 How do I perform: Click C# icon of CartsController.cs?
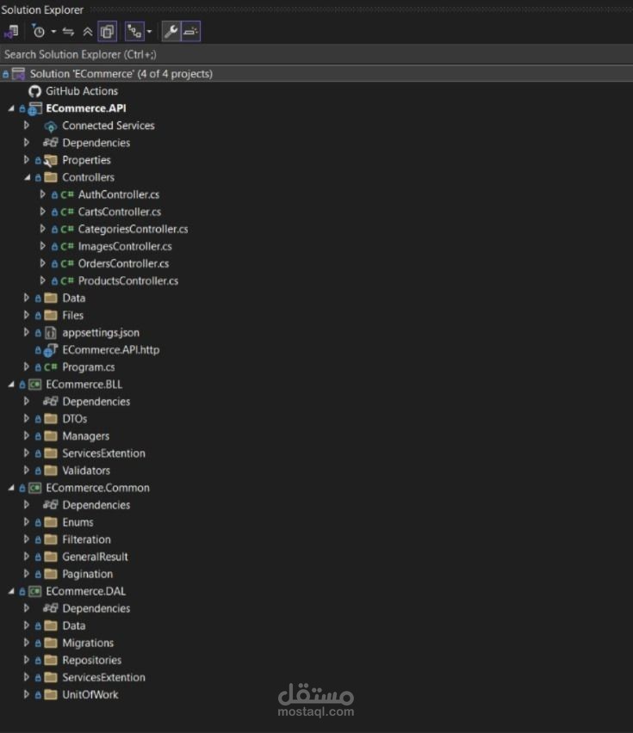pyautogui.click(x=67, y=212)
